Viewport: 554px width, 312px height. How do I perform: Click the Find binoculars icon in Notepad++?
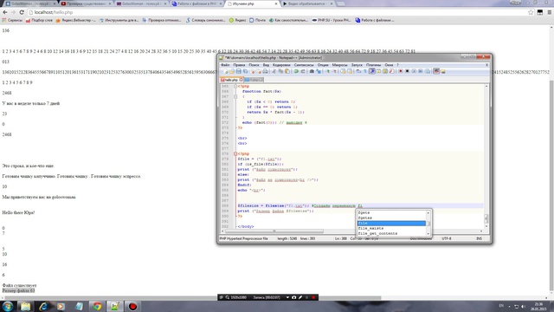312,71
